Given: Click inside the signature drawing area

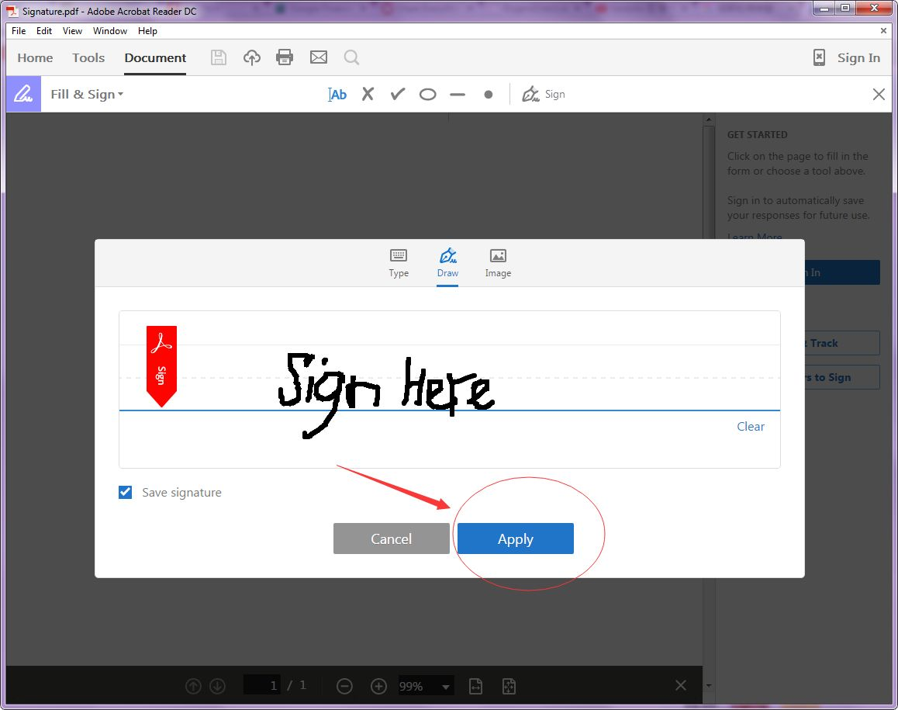Looking at the screenshot, I should pos(450,390).
